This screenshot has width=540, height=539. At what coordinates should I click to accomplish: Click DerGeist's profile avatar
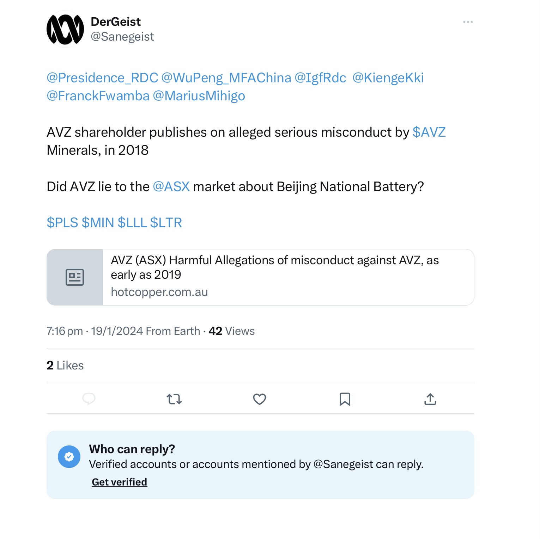coord(65,29)
